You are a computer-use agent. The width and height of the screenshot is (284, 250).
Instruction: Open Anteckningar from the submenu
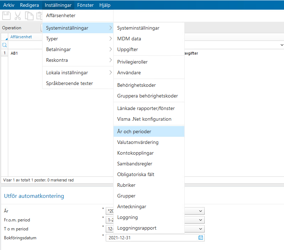point(149,206)
